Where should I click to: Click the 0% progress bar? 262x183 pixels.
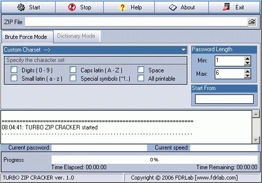(x=154, y=159)
